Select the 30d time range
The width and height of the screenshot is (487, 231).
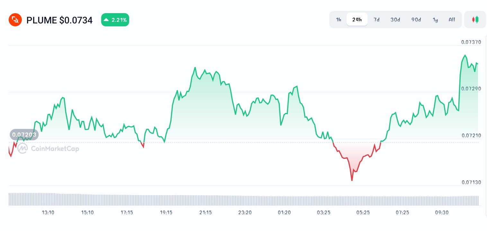[x=395, y=20]
